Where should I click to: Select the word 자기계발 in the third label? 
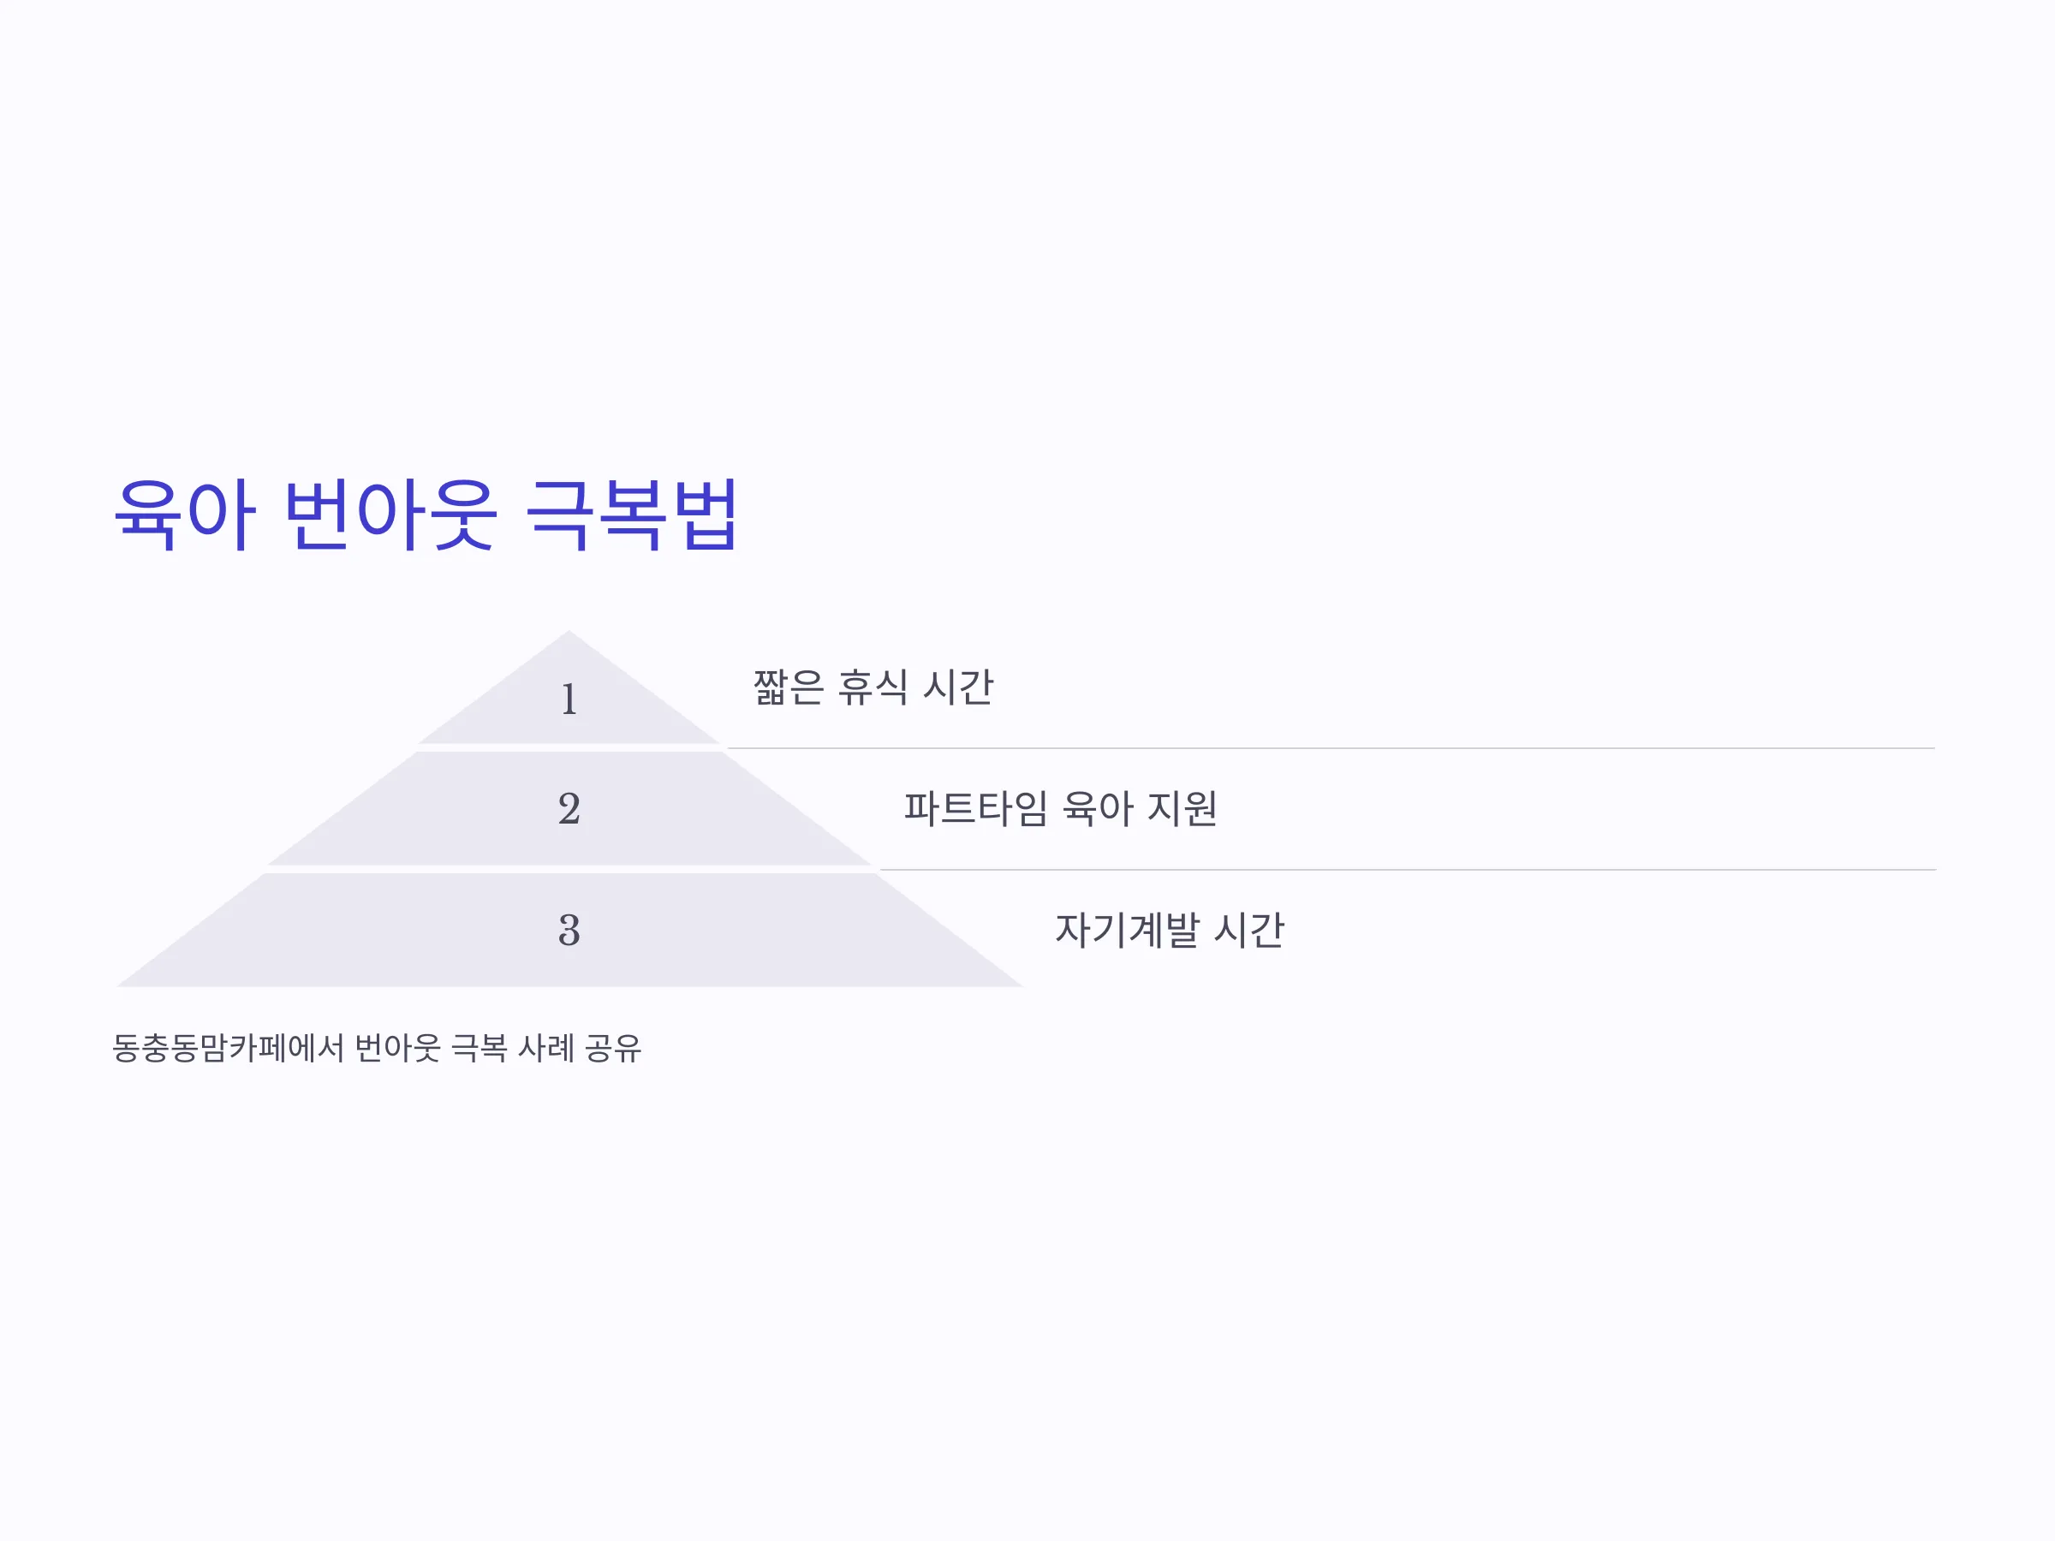[x=1128, y=930]
